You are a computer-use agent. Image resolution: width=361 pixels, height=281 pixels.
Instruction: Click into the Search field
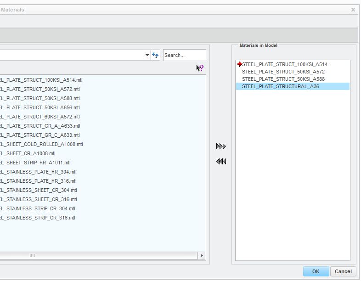click(185, 55)
